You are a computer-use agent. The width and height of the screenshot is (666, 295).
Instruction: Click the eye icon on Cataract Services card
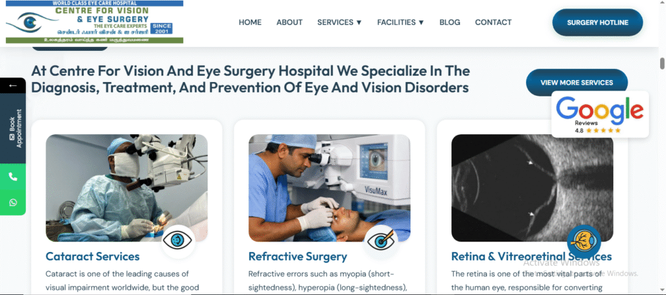tap(178, 242)
